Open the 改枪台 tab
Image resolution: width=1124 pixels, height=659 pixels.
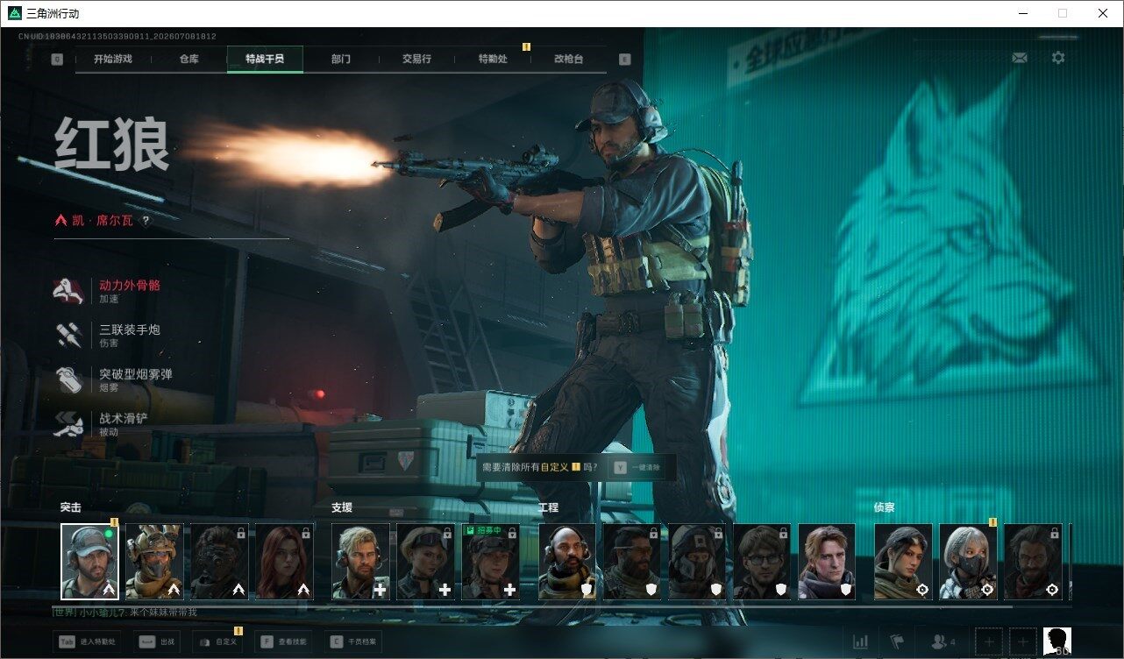click(x=568, y=59)
